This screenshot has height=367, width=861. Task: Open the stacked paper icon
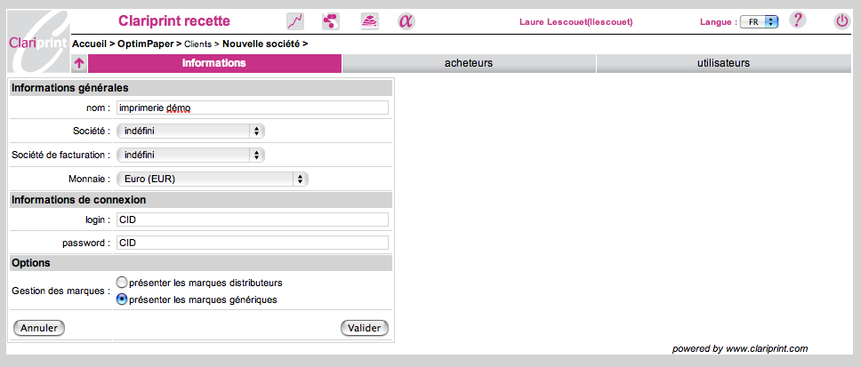pos(369,21)
